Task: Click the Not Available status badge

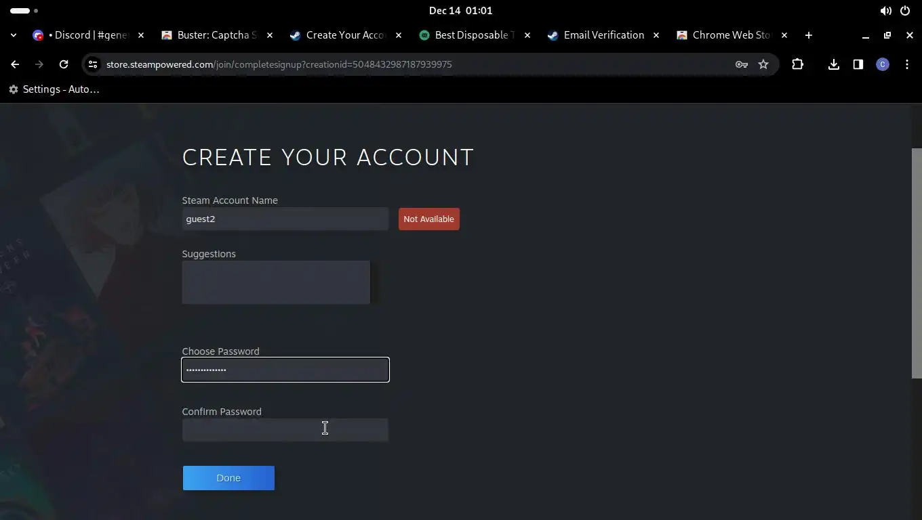Action: point(429,219)
